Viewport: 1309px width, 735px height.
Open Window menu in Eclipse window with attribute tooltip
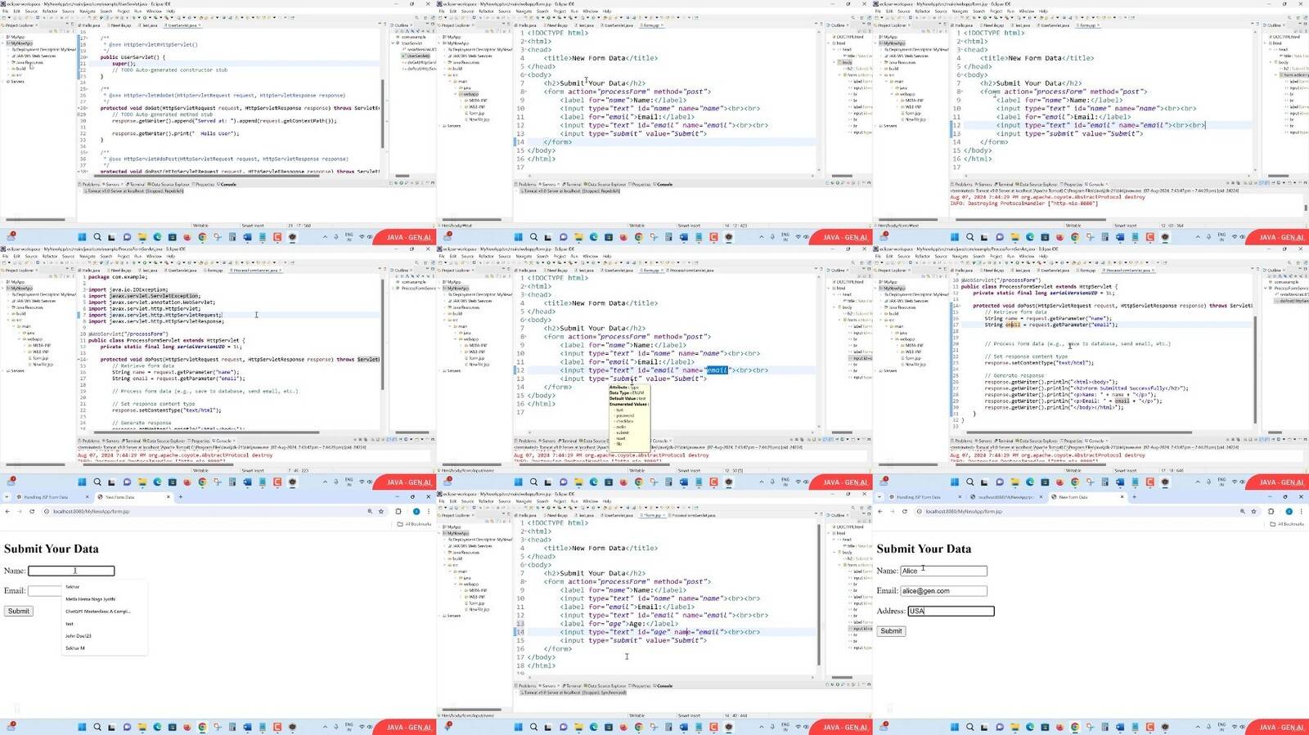tap(590, 256)
